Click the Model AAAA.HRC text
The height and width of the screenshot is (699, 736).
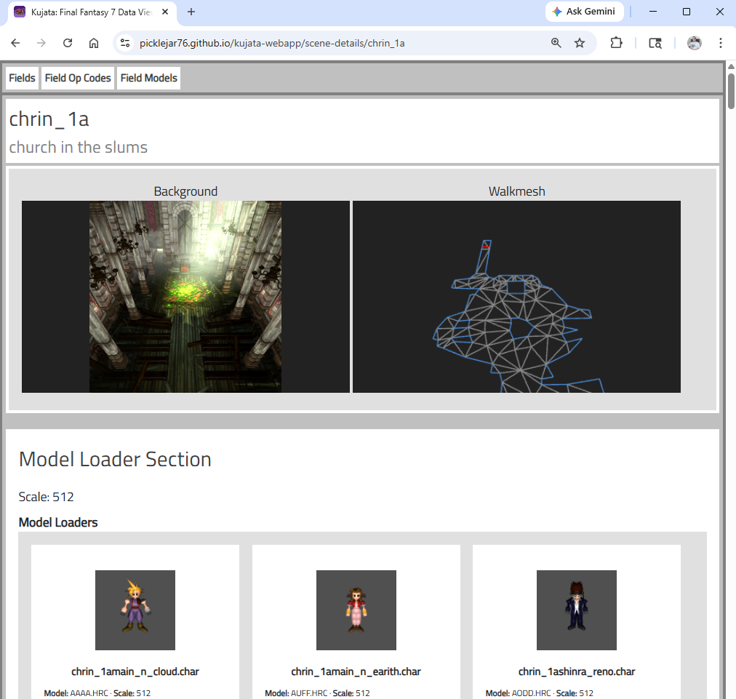76,693
